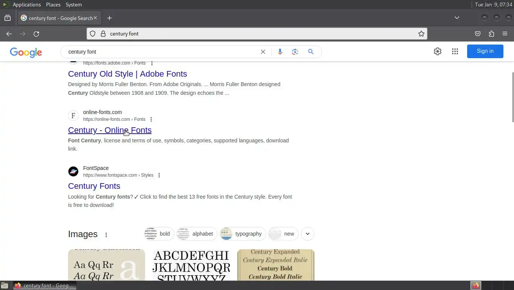514x290 pixels.
Task: Open the Firefox hamburger menu
Action: point(505,34)
